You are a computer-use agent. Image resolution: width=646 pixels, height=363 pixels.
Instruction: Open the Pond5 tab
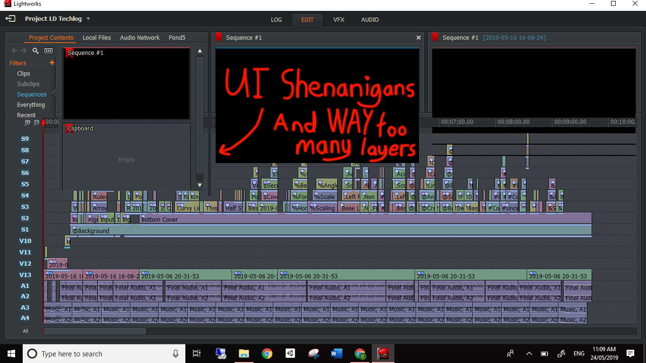click(x=177, y=38)
